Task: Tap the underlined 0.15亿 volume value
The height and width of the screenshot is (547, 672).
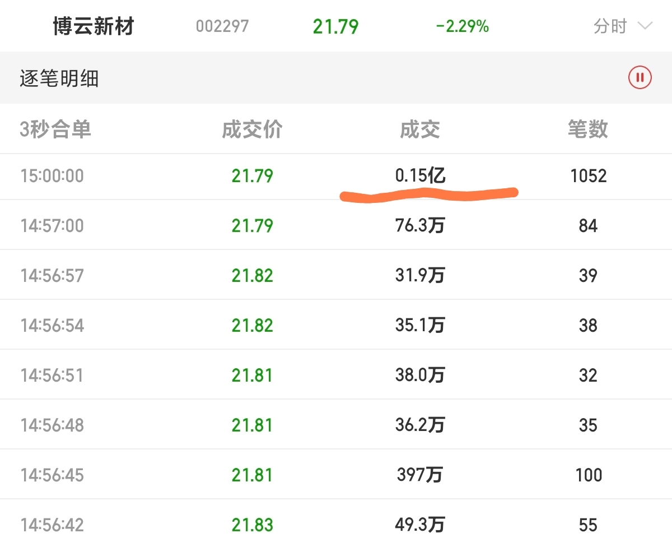Action: (421, 176)
